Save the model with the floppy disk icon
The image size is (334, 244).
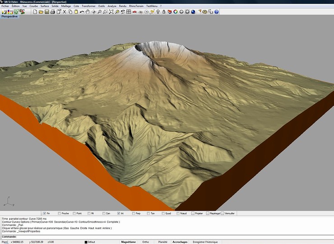(47, 11)
